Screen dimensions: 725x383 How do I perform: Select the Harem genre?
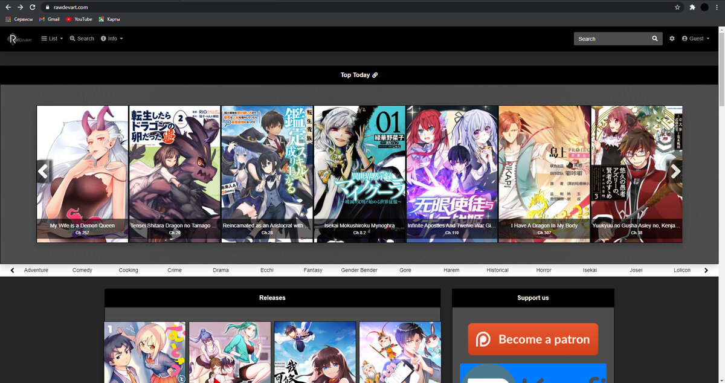[x=451, y=270]
